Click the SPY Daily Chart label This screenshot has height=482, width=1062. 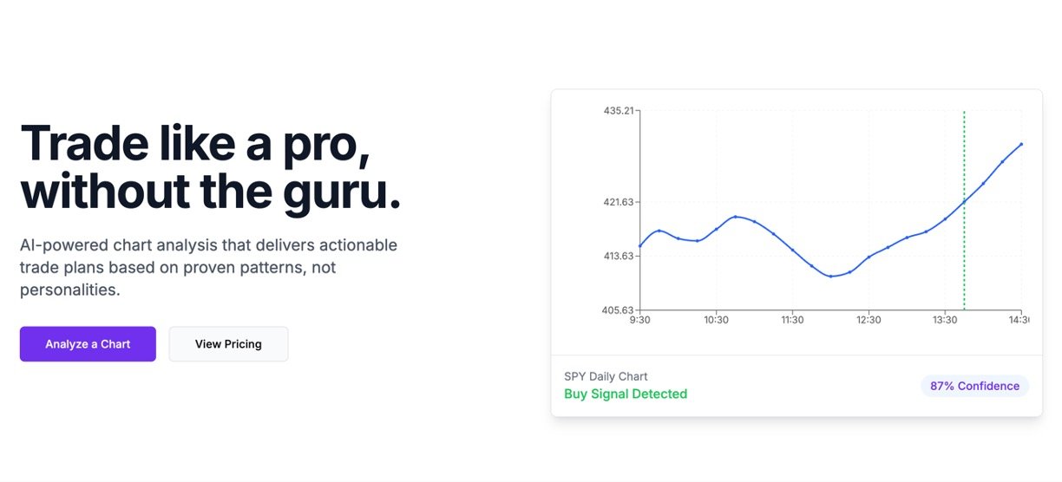(x=606, y=376)
